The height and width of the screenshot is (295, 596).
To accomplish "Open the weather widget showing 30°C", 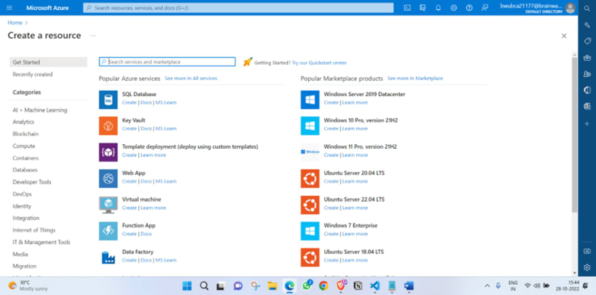I will click(28, 286).
